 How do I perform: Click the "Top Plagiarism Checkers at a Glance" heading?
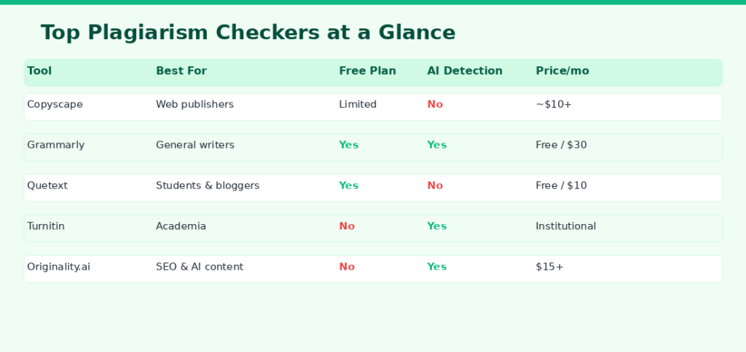pos(248,33)
